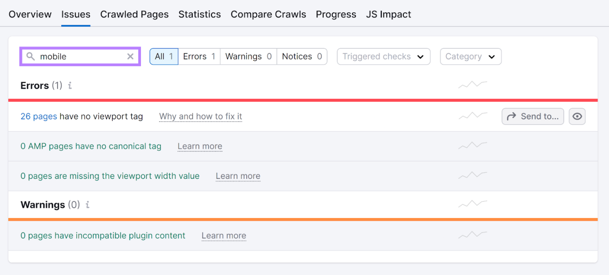Image resolution: width=609 pixels, height=275 pixels.
Task: Click trend sparkline for AMP canonical tag row
Action: point(473,146)
